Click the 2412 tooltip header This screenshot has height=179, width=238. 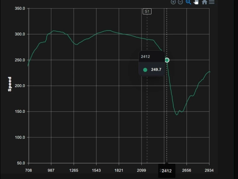click(146, 57)
